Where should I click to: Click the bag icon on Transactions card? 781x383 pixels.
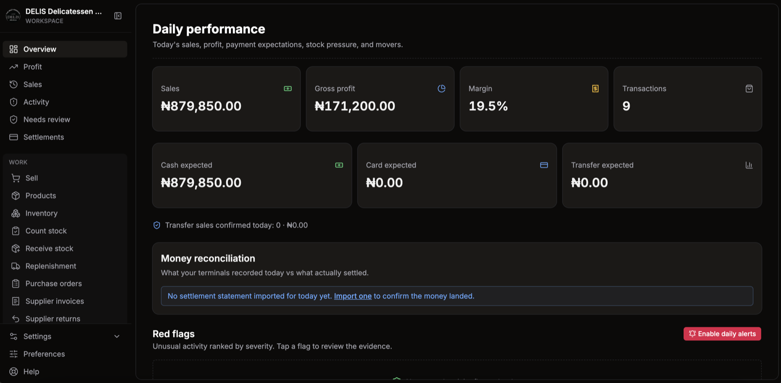coord(749,89)
